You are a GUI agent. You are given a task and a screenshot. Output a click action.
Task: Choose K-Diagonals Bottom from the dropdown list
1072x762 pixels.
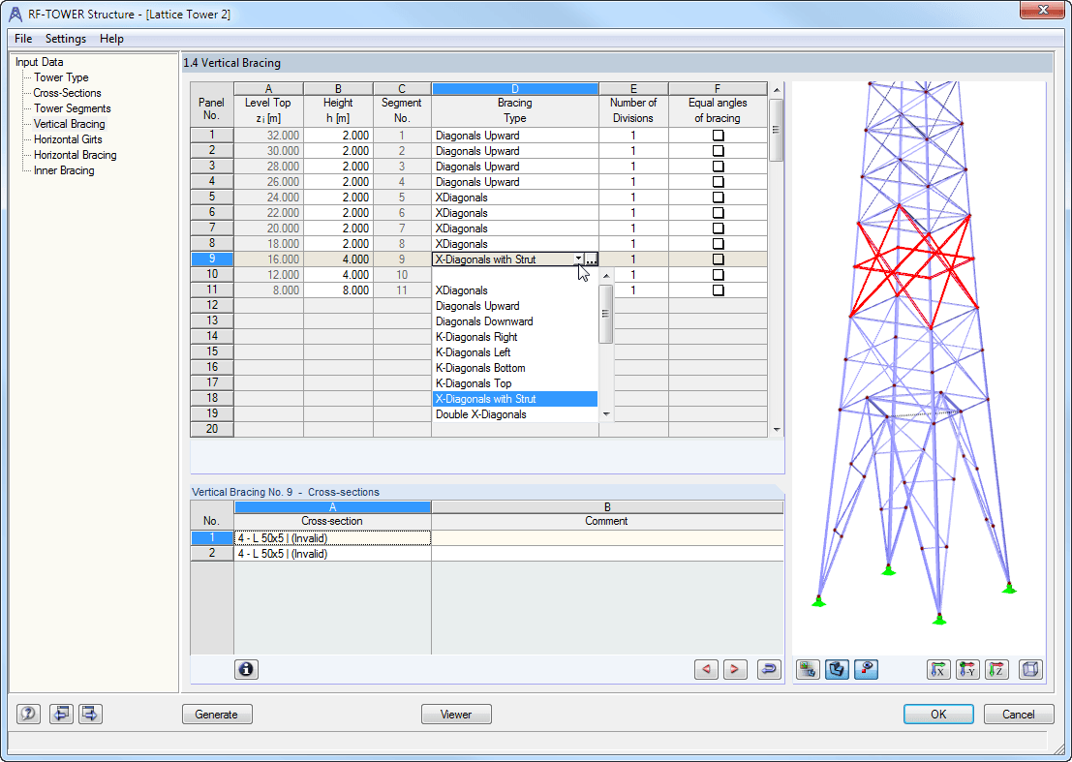click(x=480, y=368)
